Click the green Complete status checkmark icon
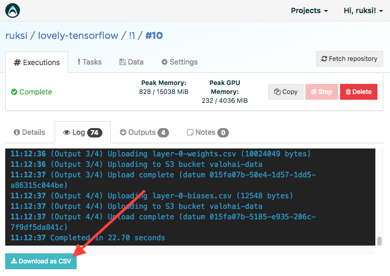Screen dimensions: 390x276 (x=14, y=92)
